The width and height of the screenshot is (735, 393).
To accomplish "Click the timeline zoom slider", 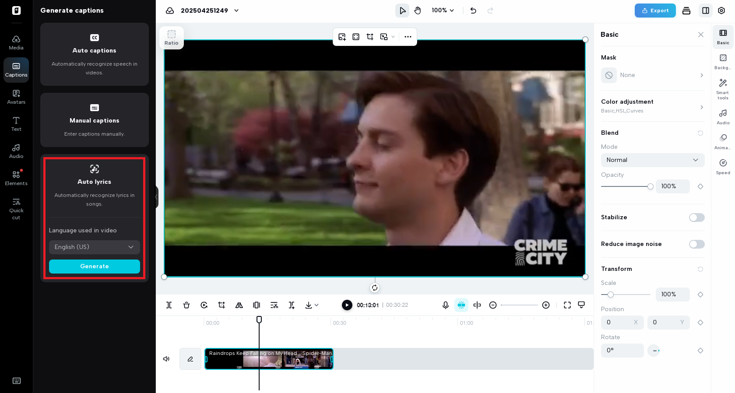I will 519,305.
